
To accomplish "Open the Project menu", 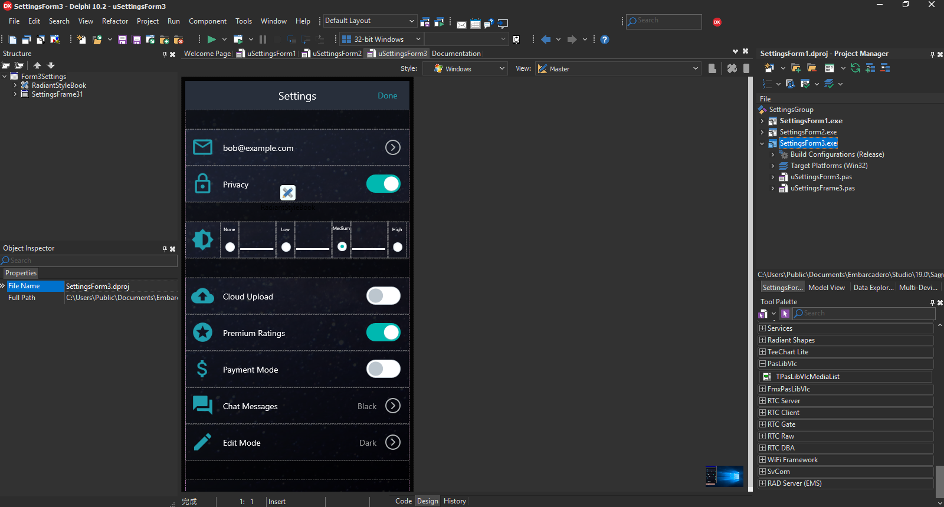I will [x=147, y=21].
